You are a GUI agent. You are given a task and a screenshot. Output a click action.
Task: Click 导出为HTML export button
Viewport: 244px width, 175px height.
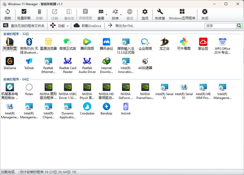(x=121, y=26)
